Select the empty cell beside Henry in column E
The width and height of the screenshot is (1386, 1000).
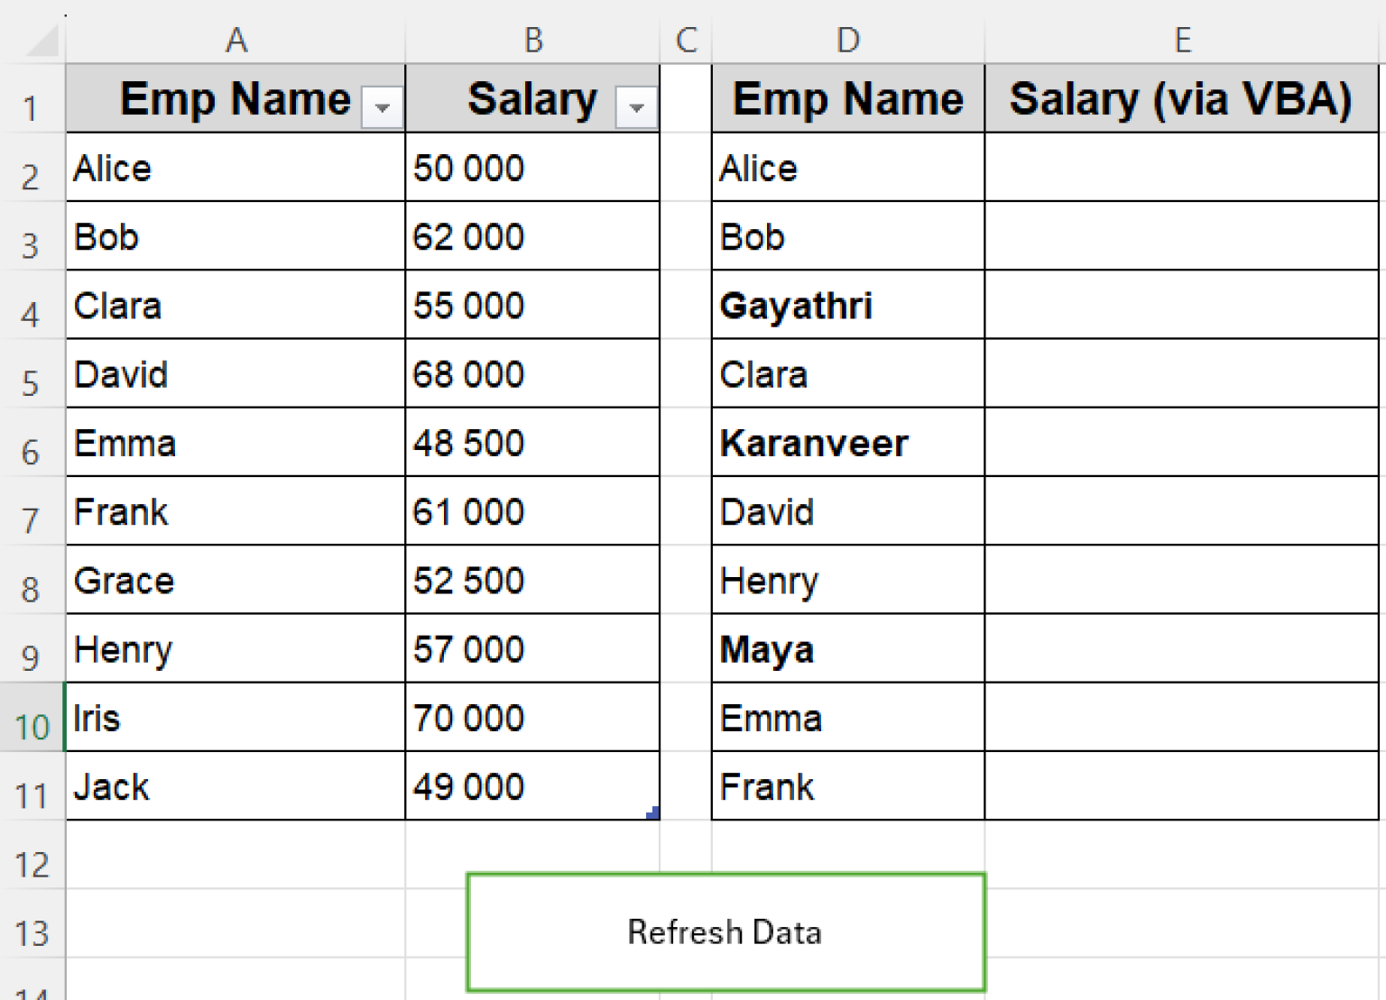(1181, 581)
